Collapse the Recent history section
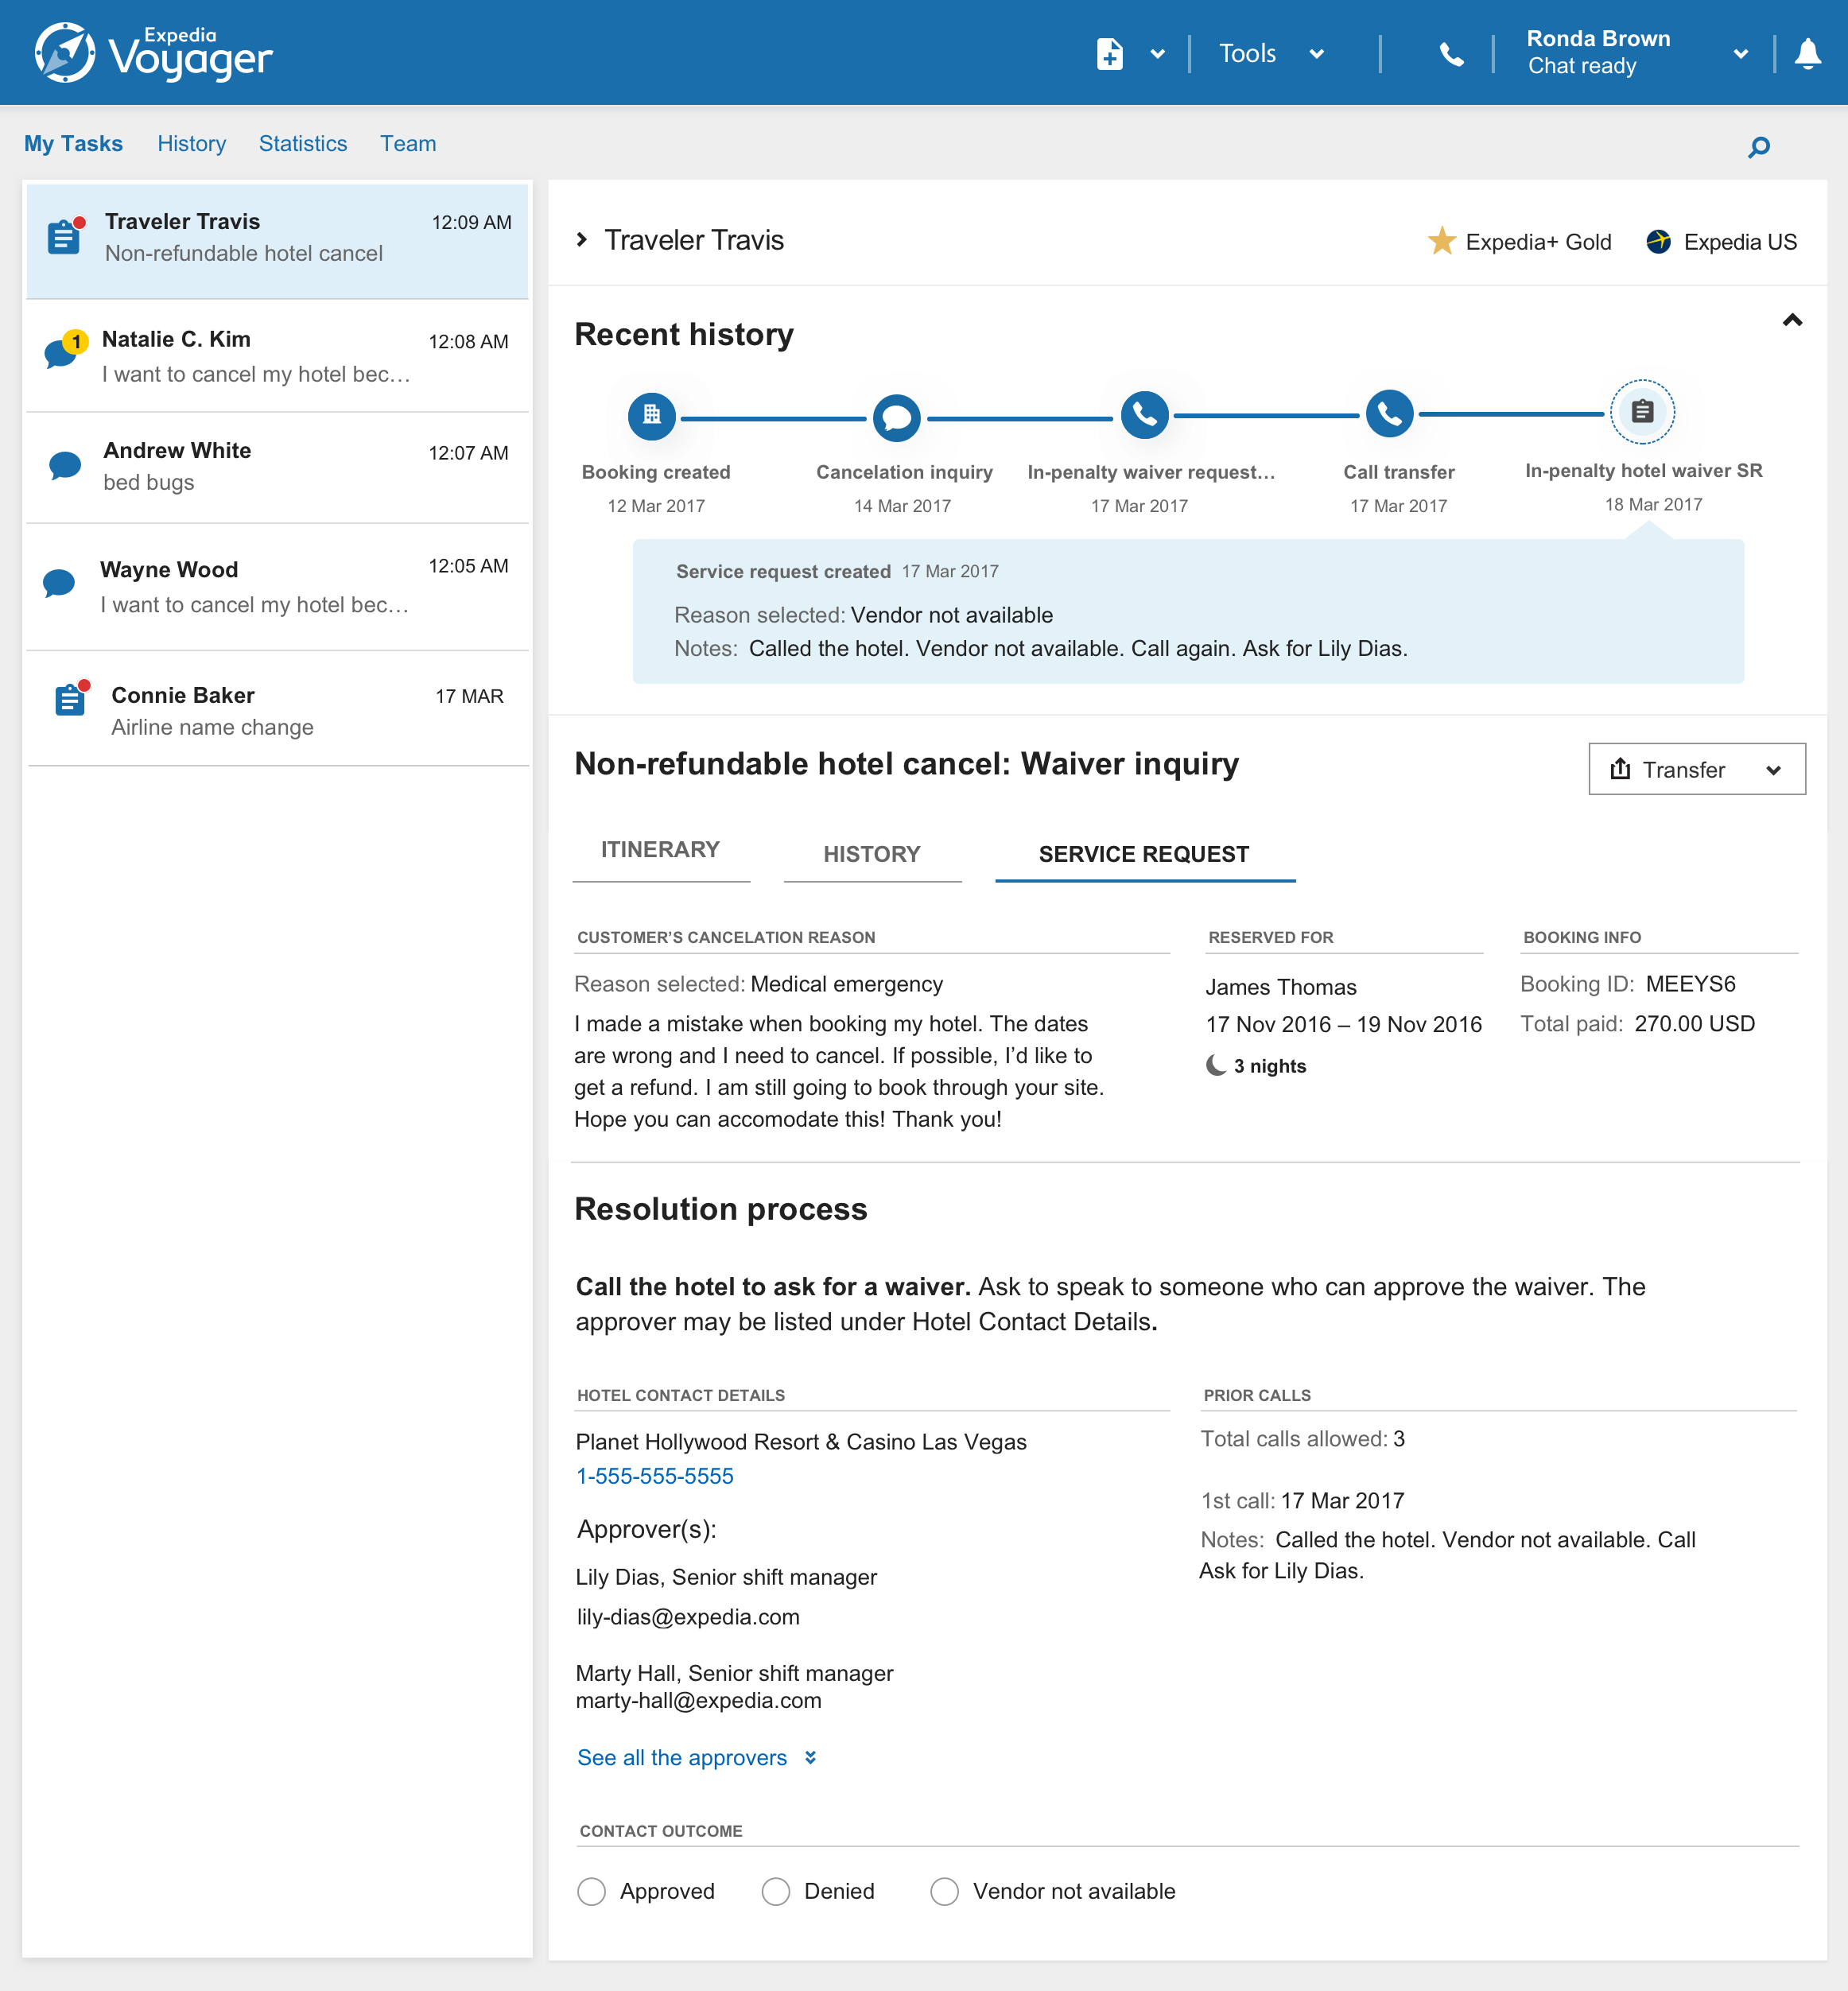The image size is (1848, 1991). coord(1792,320)
